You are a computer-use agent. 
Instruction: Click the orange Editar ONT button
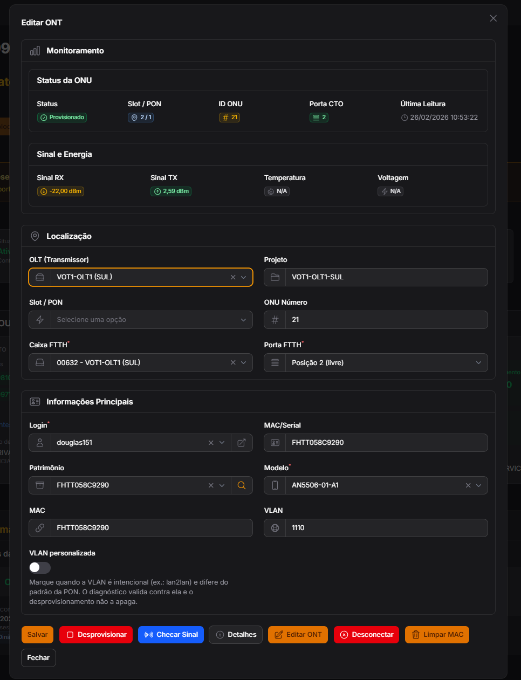[298, 635]
